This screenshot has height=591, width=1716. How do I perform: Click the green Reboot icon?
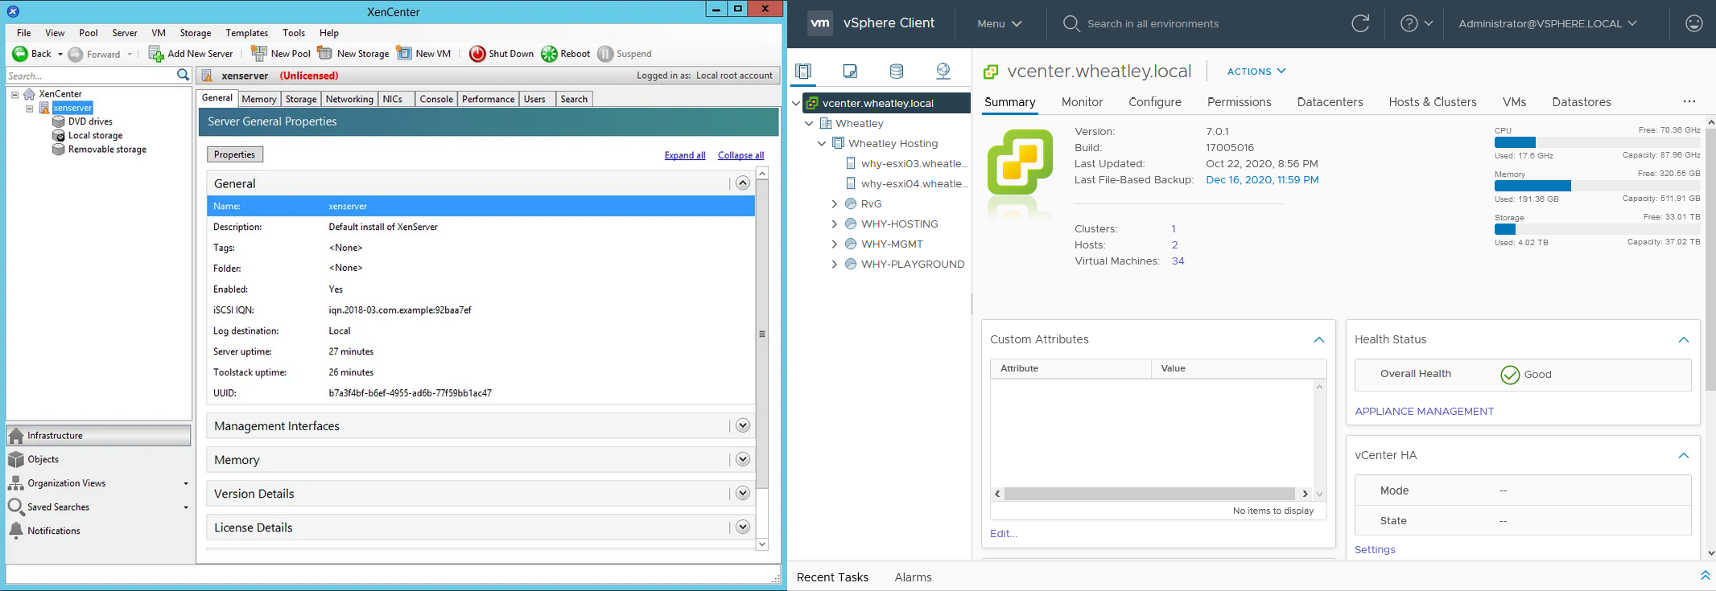click(x=549, y=54)
